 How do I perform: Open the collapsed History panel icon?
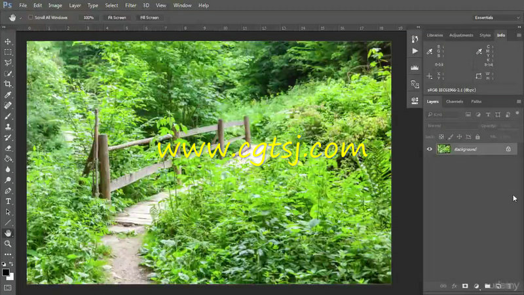click(x=415, y=39)
